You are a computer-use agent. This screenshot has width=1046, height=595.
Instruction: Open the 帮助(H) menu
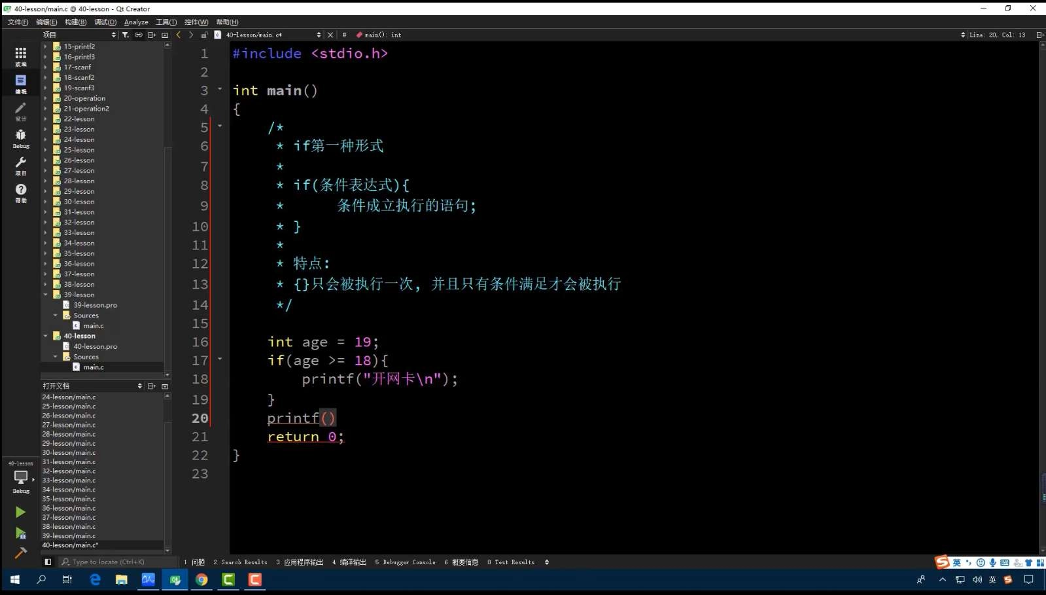click(227, 22)
